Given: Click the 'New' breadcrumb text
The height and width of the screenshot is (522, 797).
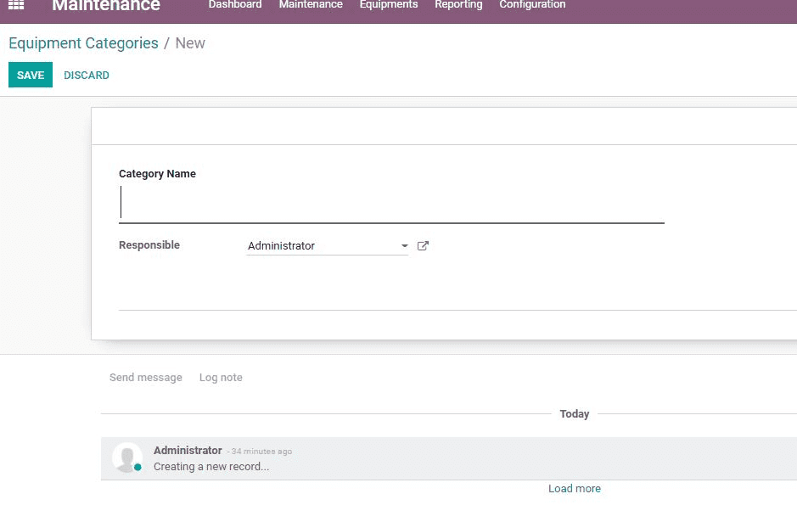Looking at the screenshot, I should [190, 43].
